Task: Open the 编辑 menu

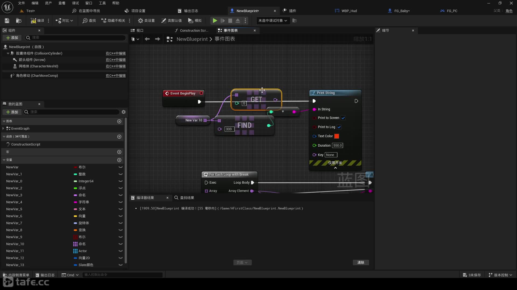Action: coord(35,3)
